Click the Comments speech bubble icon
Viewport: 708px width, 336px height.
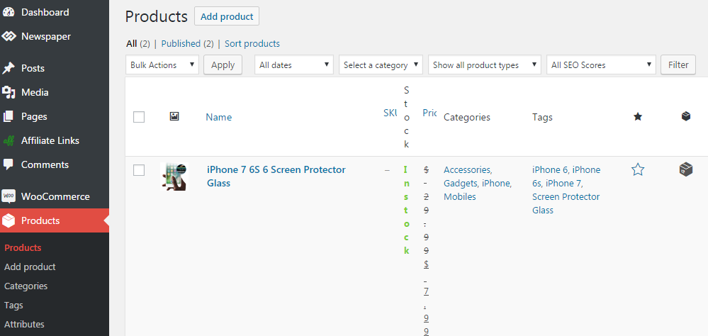9,165
